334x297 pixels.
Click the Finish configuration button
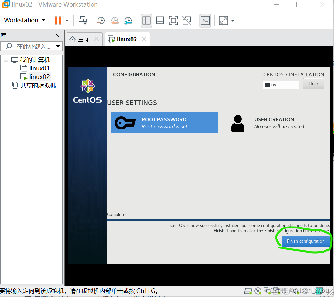[x=306, y=241]
